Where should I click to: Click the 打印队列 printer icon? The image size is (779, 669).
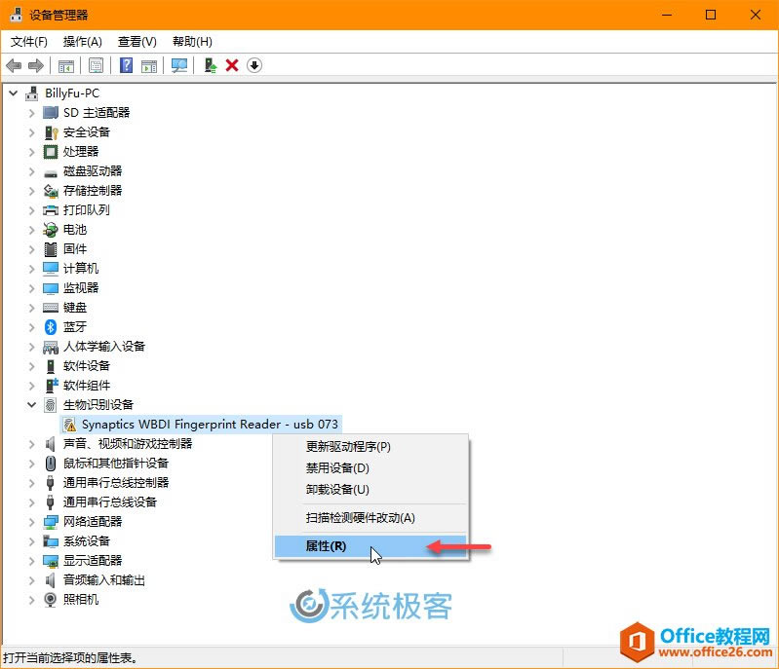[x=51, y=210]
